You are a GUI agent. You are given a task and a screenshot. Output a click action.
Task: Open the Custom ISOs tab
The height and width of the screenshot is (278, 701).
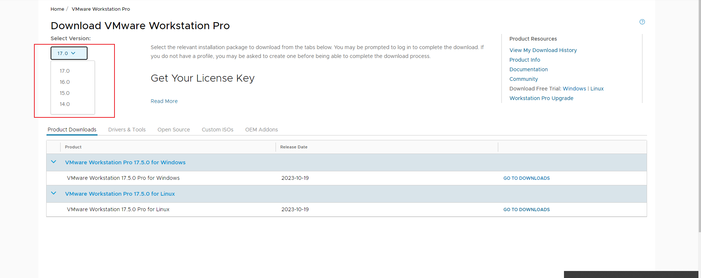click(218, 130)
